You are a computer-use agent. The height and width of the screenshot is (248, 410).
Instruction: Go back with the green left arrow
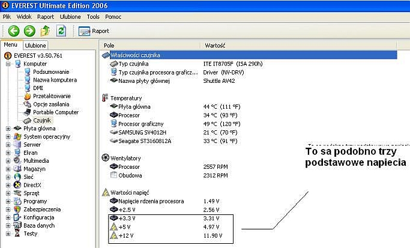click(14, 31)
